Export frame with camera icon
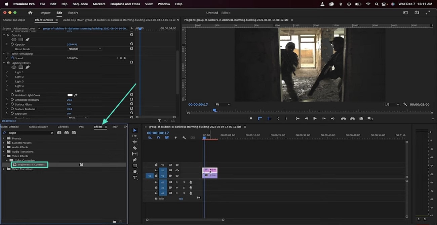The image size is (437, 225). coord(361,118)
